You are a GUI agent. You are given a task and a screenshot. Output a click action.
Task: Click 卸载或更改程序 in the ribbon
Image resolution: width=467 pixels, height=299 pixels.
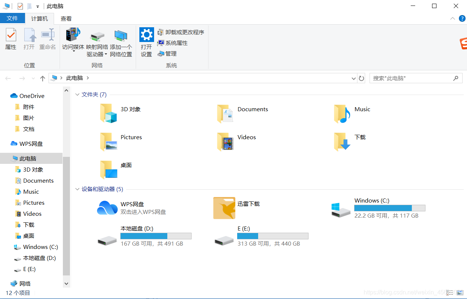pyautogui.click(x=181, y=32)
